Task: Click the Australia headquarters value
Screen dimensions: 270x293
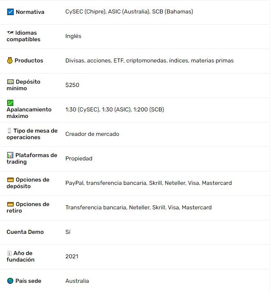Action: pyautogui.click(x=77, y=281)
